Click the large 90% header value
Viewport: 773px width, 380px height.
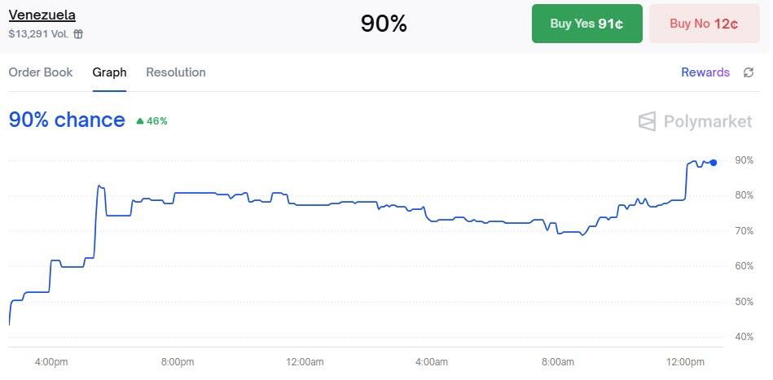(x=384, y=24)
